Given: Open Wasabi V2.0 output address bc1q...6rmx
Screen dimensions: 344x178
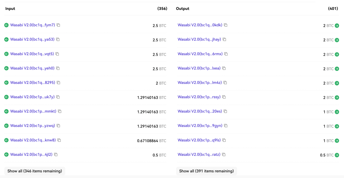Looking at the screenshot, I should tap(200, 54).
